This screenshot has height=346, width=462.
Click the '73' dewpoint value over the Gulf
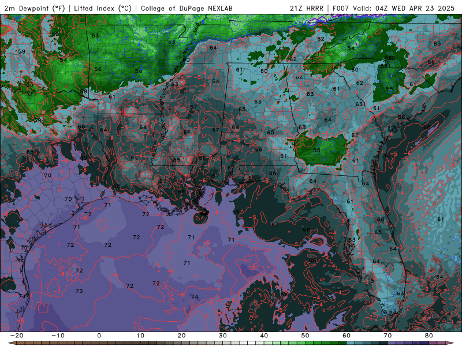pyautogui.click(x=79, y=291)
